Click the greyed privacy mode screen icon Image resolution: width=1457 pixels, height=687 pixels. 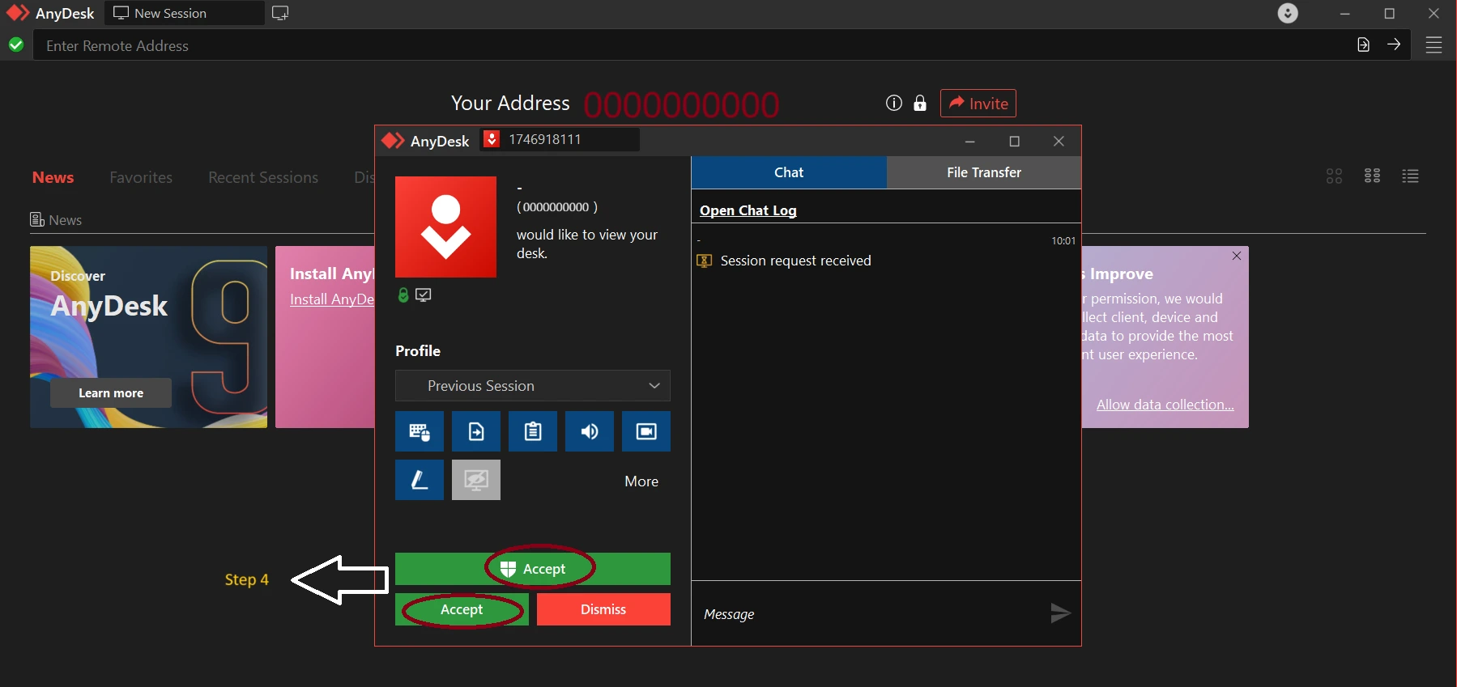pos(475,480)
